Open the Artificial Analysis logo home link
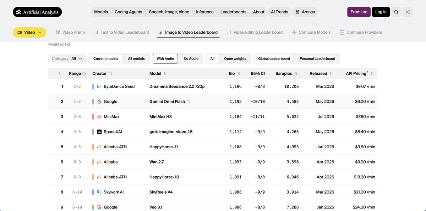Image resolution: width=426 pixels, height=211 pixels. [x=37, y=12]
